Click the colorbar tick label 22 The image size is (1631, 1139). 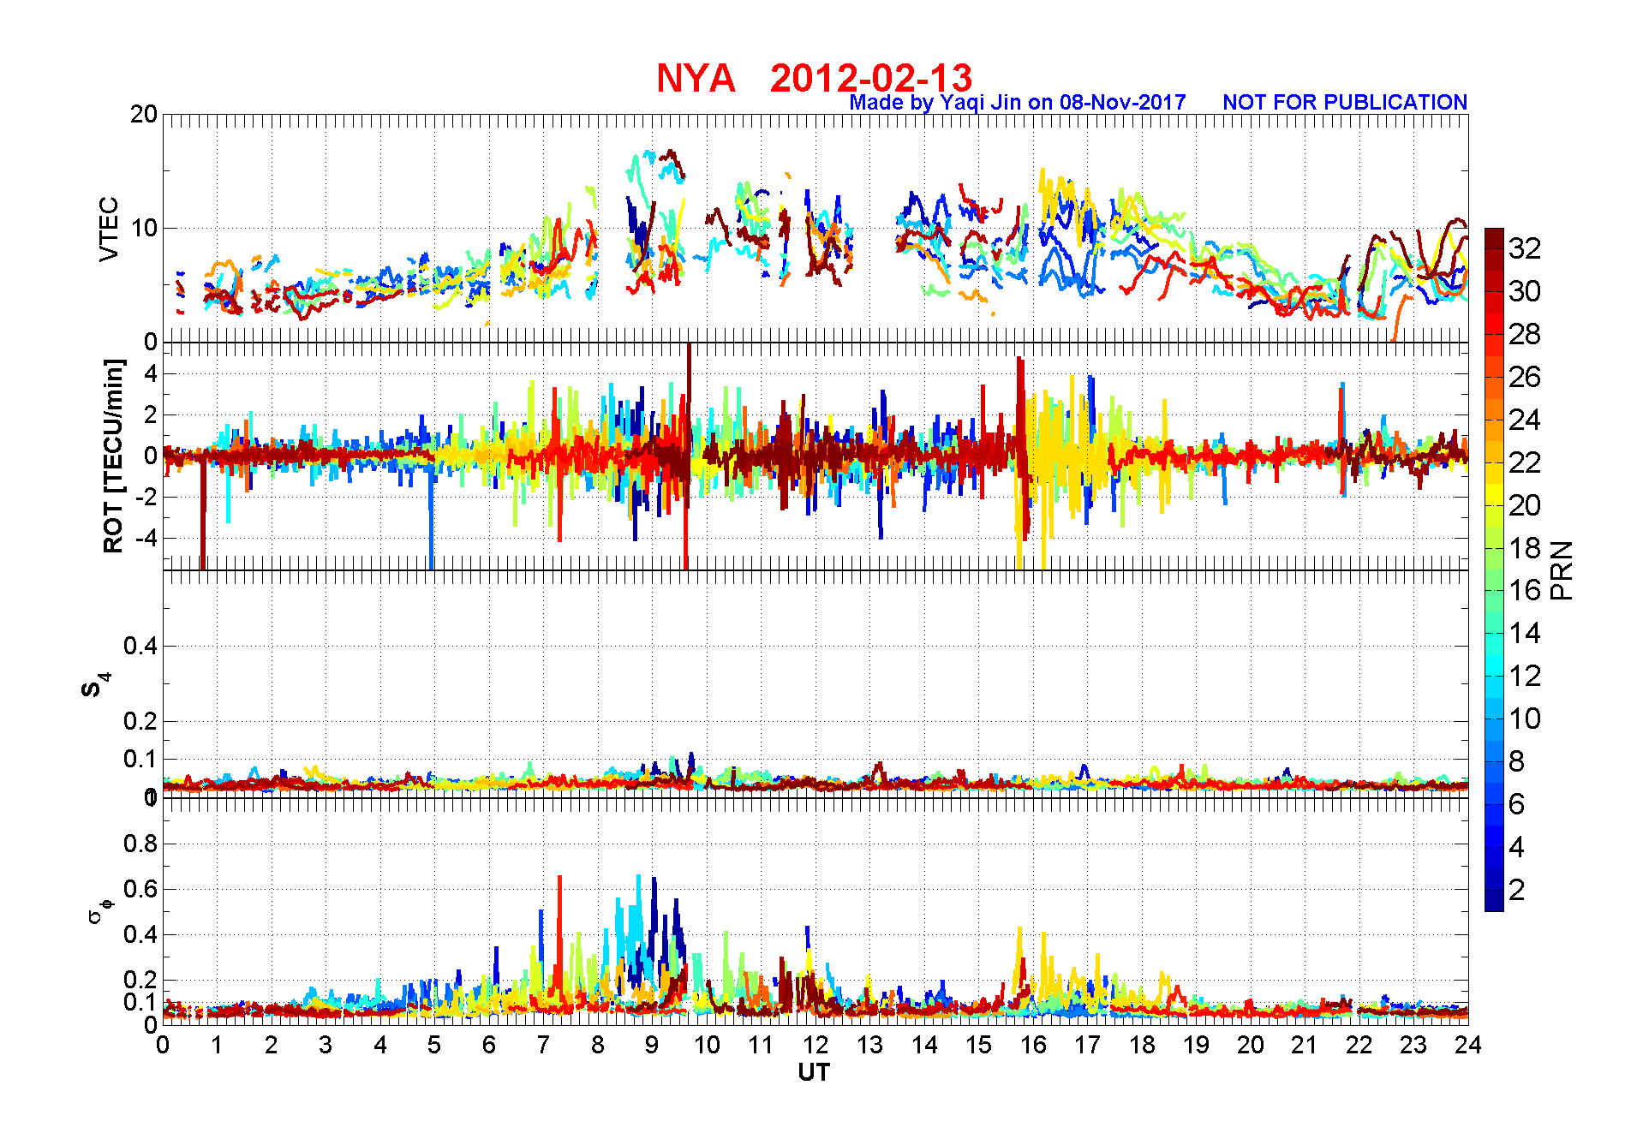(1525, 462)
